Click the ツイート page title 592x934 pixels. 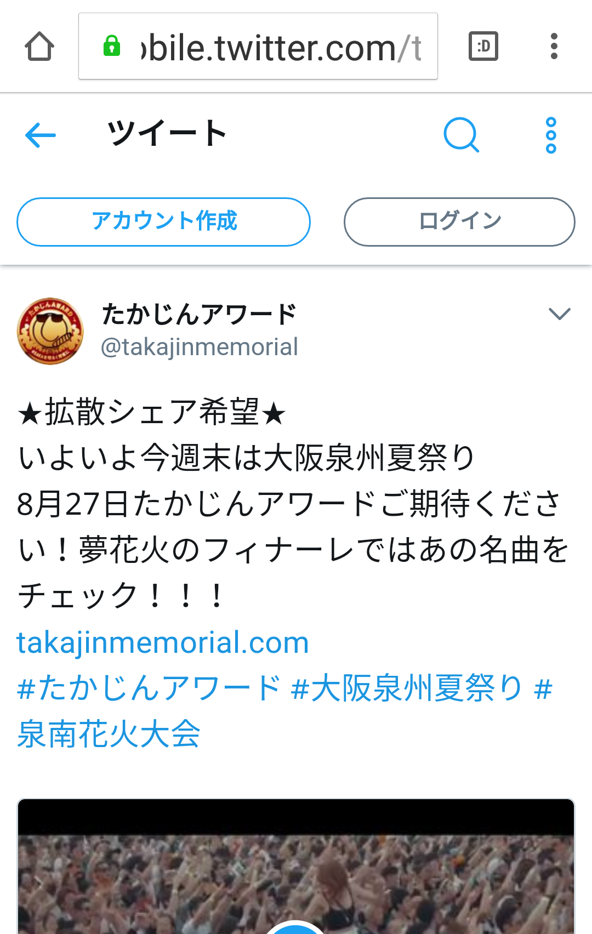[167, 133]
